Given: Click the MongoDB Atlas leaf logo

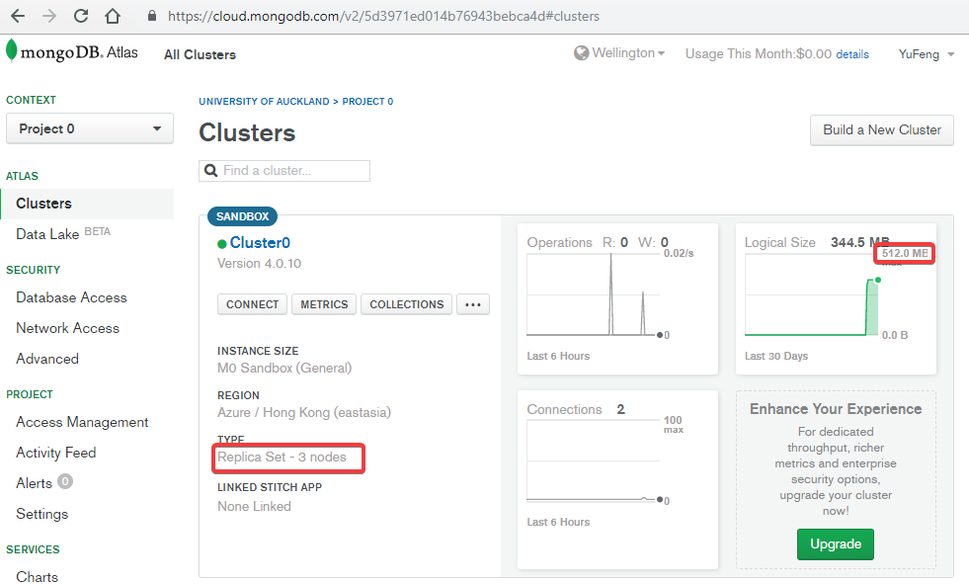Looking at the screenshot, I should pyautogui.click(x=11, y=50).
